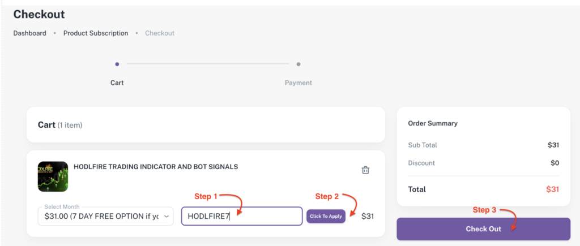Open Product Subscription breadcrumb link
This screenshot has width=580, height=246.
(96, 33)
